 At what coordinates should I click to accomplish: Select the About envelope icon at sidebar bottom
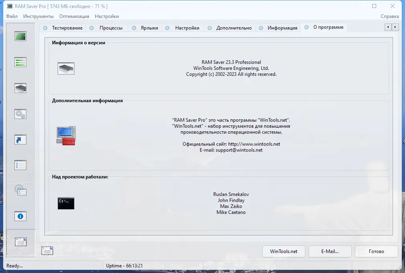click(20, 241)
